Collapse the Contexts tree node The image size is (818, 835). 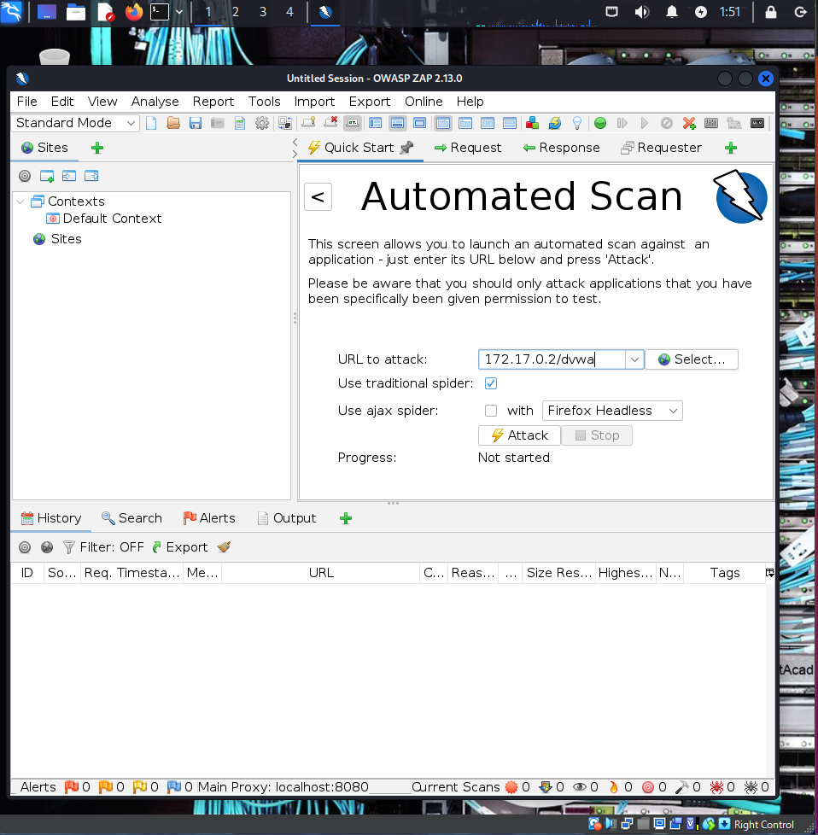click(20, 201)
